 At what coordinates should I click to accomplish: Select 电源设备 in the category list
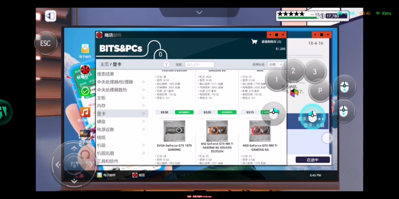(x=106, y=130)
